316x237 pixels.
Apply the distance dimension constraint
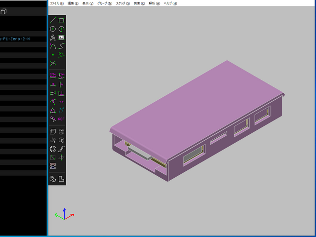[x=53, y=76]
